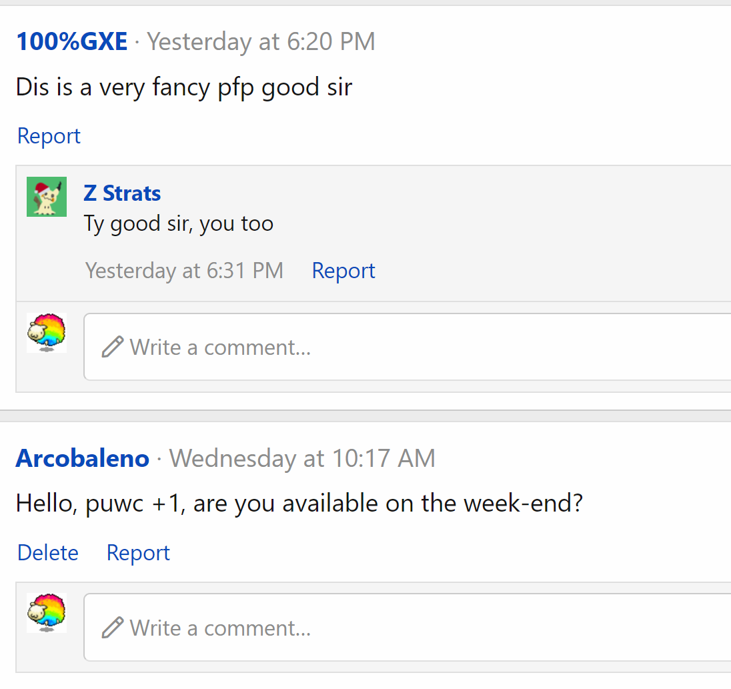
Task: Click pencil icon in comment box below Arcobaleno
Action: 113,628
